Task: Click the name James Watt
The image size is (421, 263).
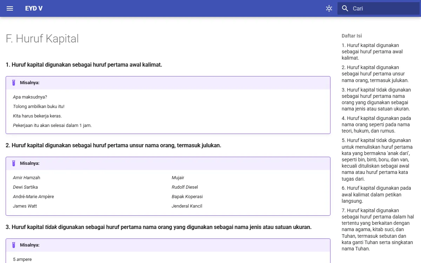Action: click(x=25, y=206)
